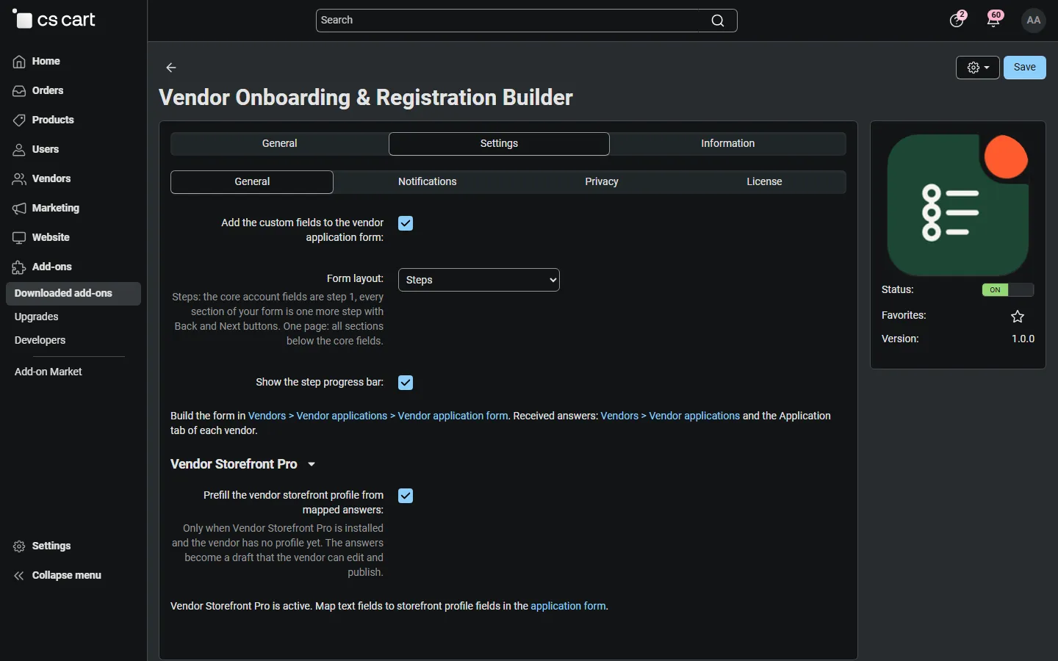Mark add-on as favorite with star
The image size is (1058, 661).
pyautogui.click(x=1018, y=317)
